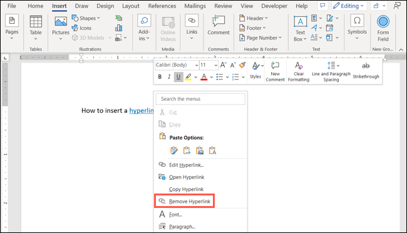407x233 pixels.
Task: Switch to the Design tab
Action: point(105,6)
